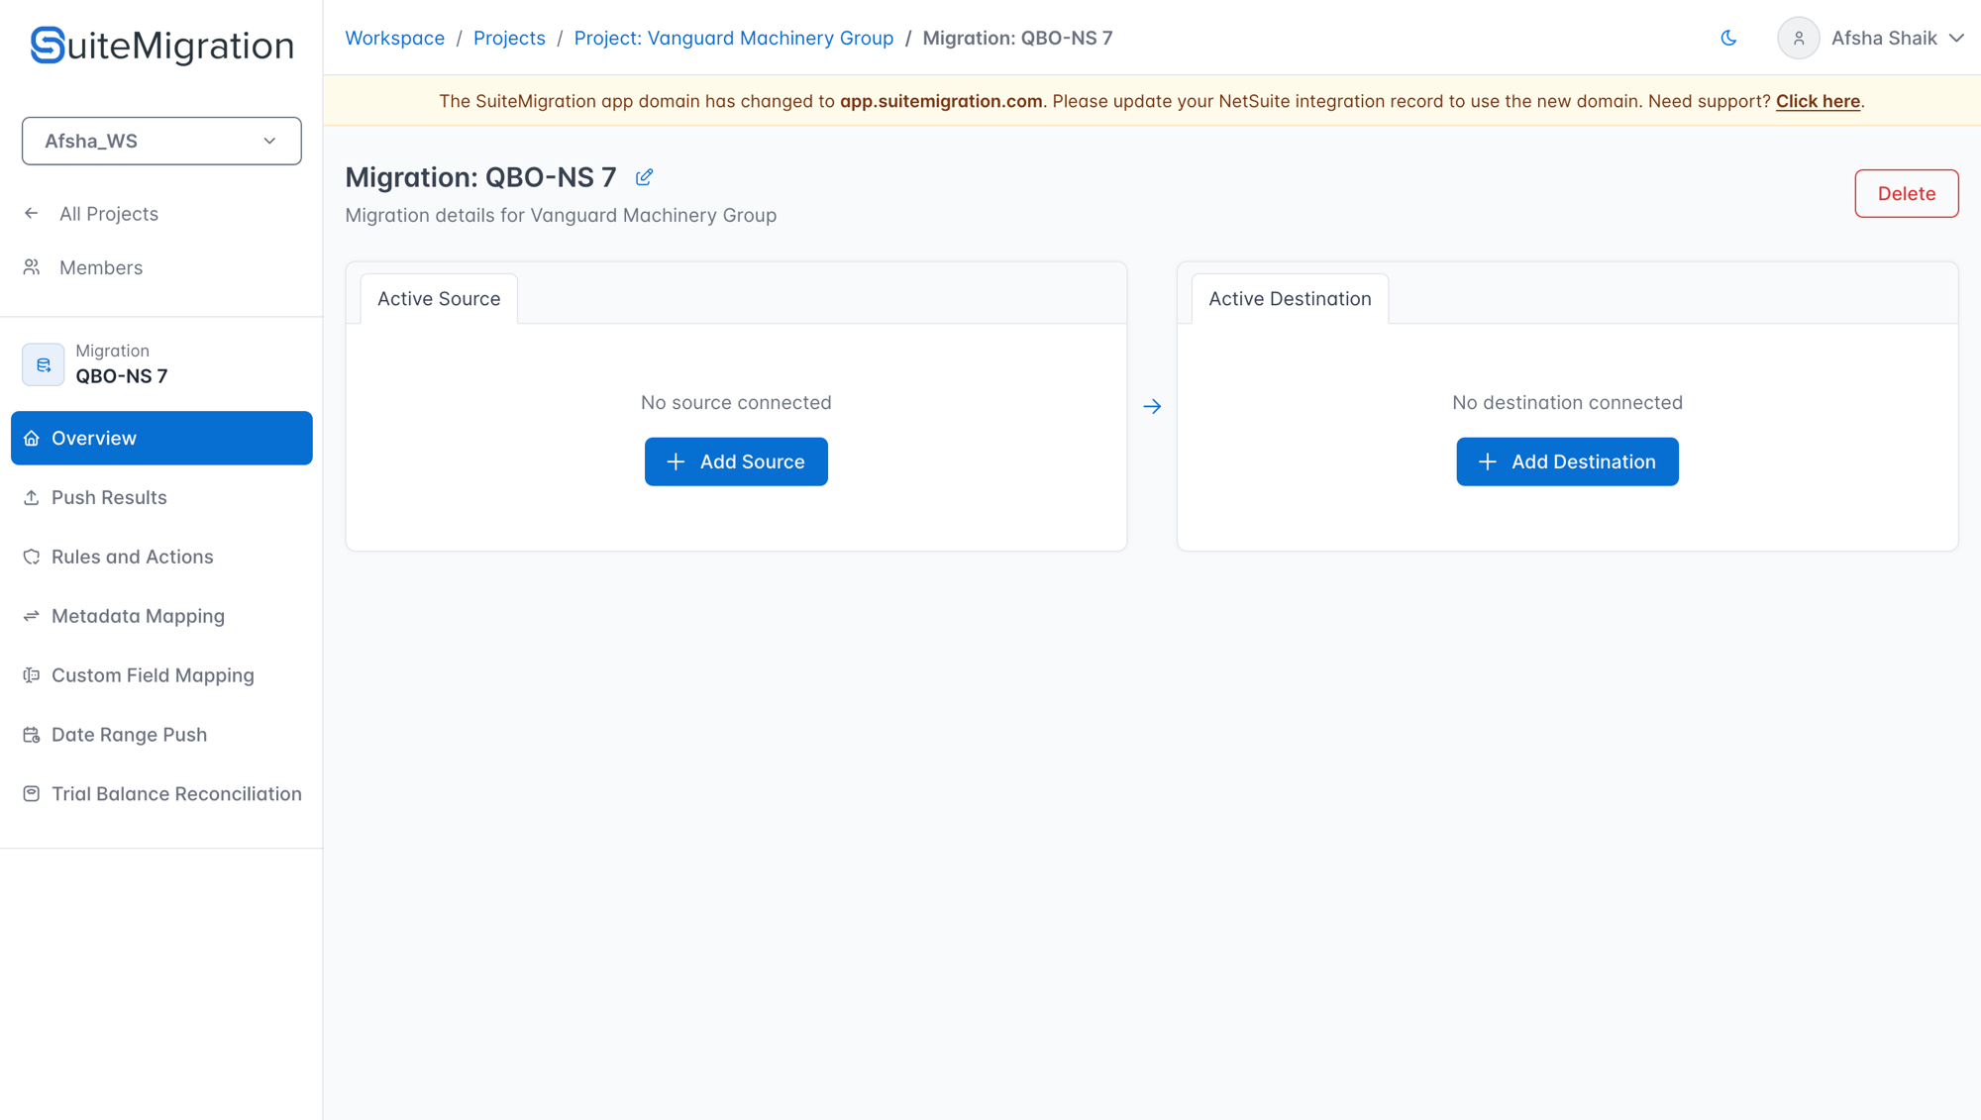Click the Date Range Push calendar icon
1981x1120 pixels.
(x=32, y=735)
